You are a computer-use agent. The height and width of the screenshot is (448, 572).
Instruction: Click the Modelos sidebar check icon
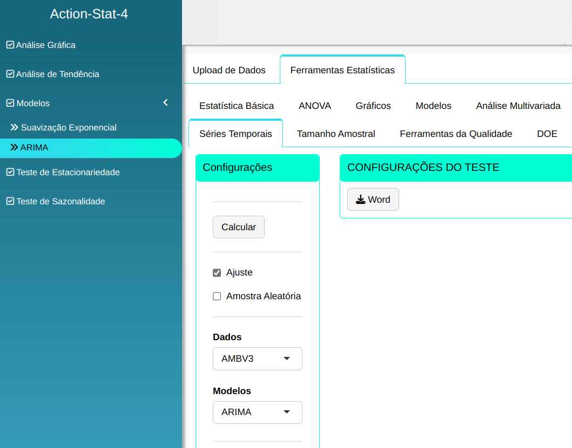pos(10,104)
